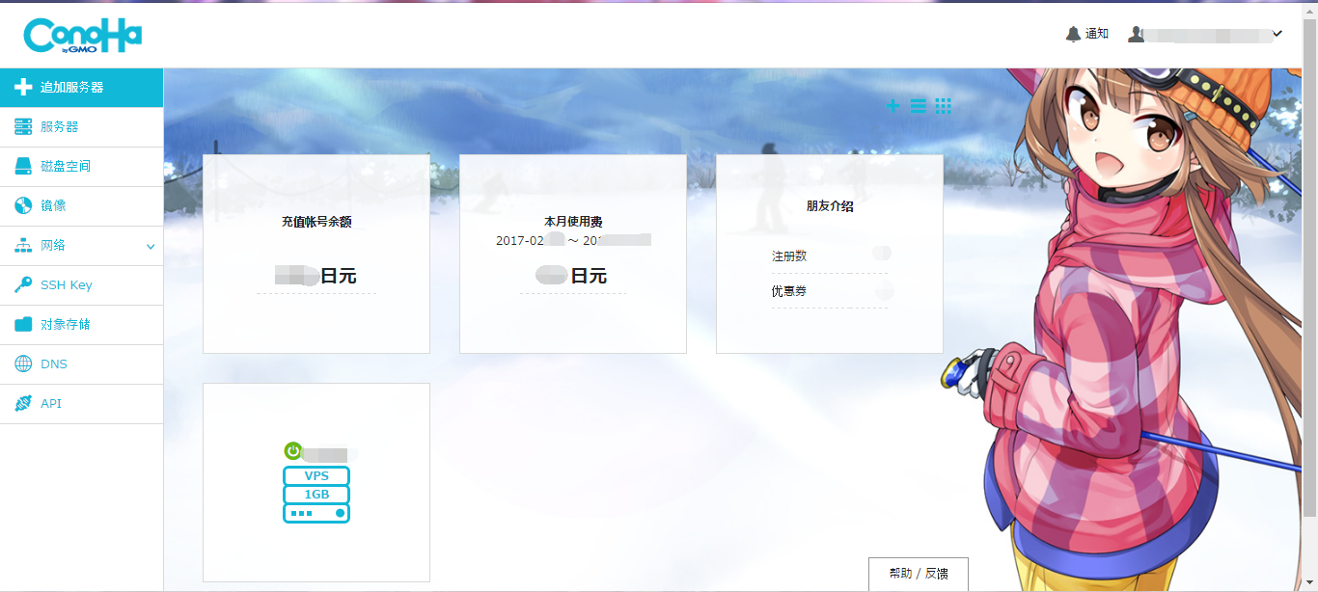Click the DNS globe icon

(x=23, y=364)
